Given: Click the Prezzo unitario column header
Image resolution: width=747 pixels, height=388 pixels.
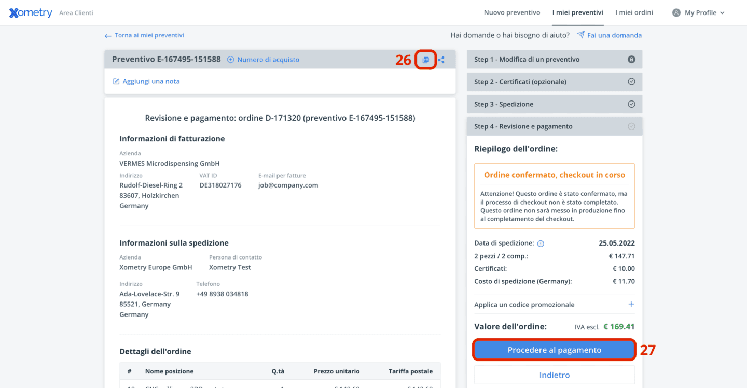Looking at the screenshot, I should click(337, 371).
